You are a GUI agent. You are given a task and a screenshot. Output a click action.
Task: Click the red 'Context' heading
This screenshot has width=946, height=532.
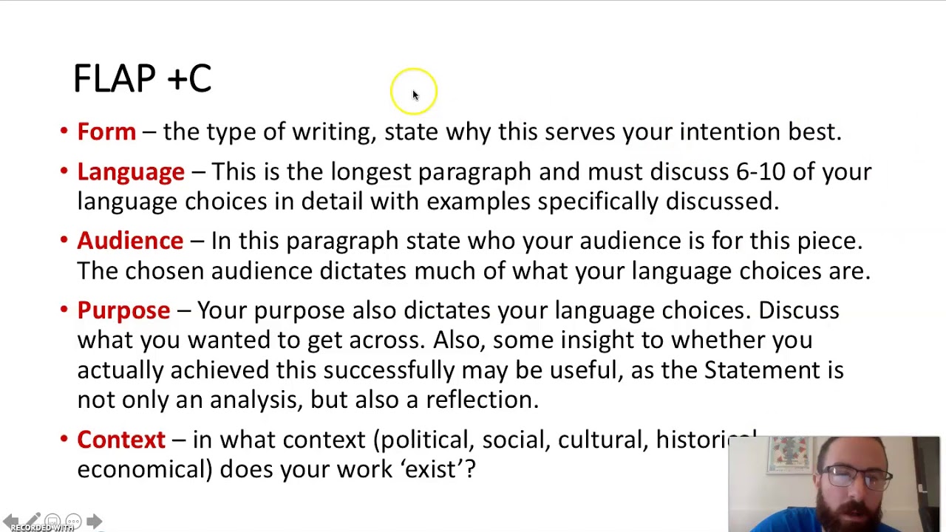coord(121,440)
